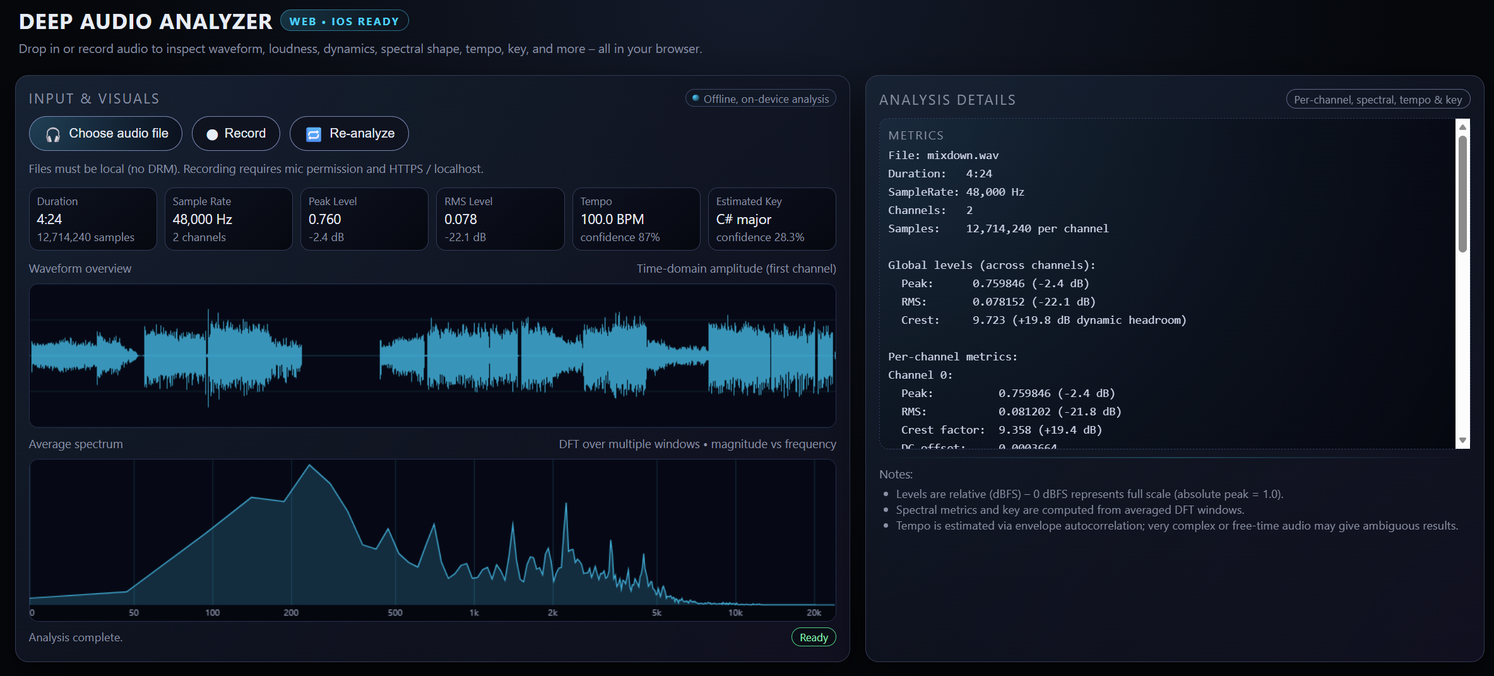Click the green Ready status badge
The image size is (1494, 676).
pyautogui.click(x=813, y=637)
